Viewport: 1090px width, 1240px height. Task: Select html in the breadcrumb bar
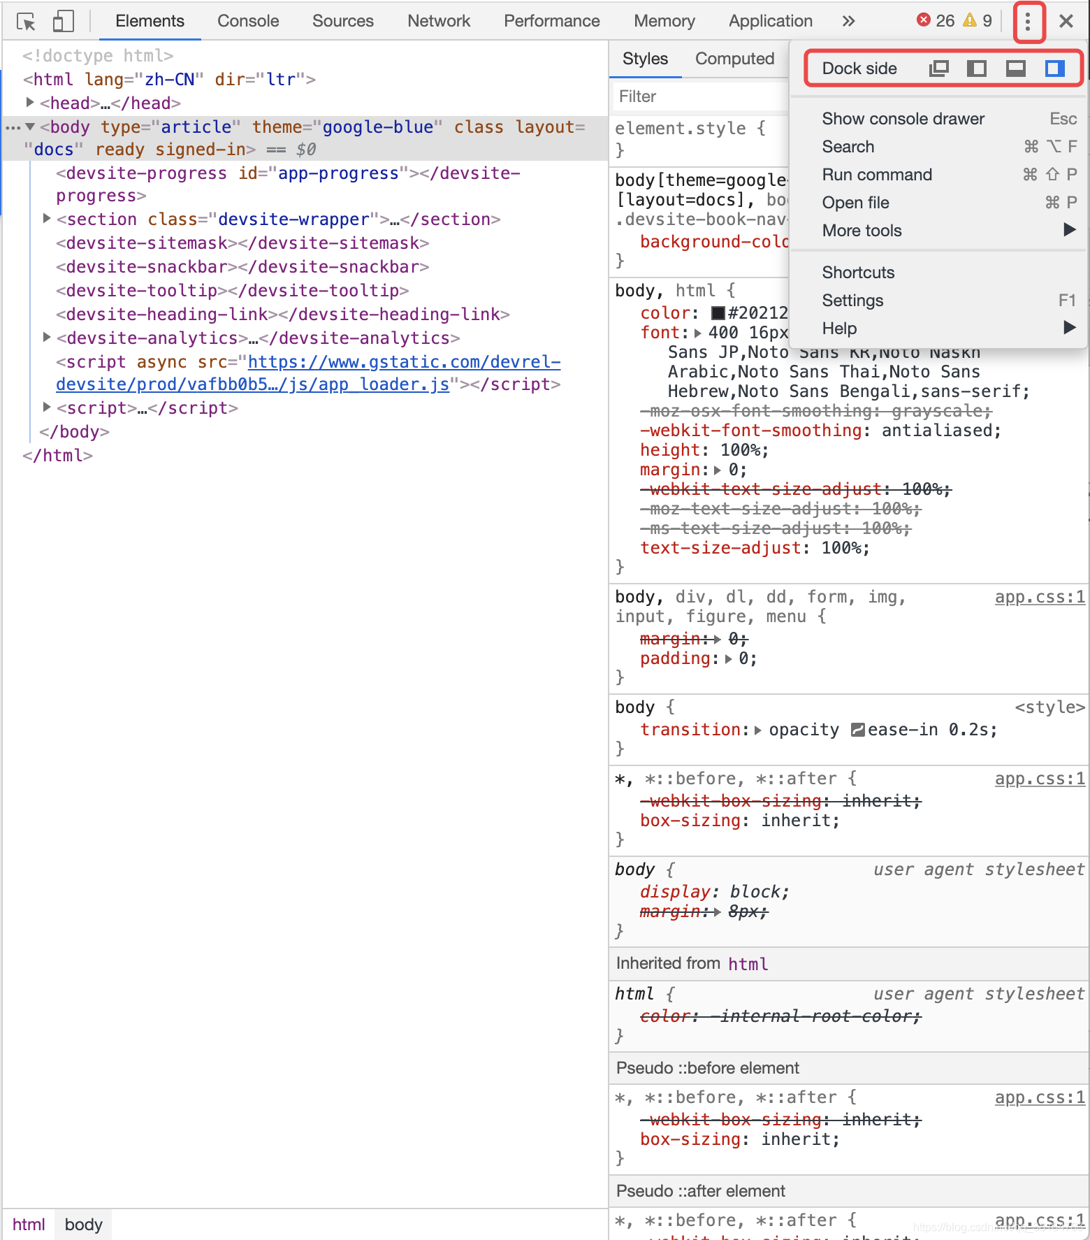click(29, 1225)
